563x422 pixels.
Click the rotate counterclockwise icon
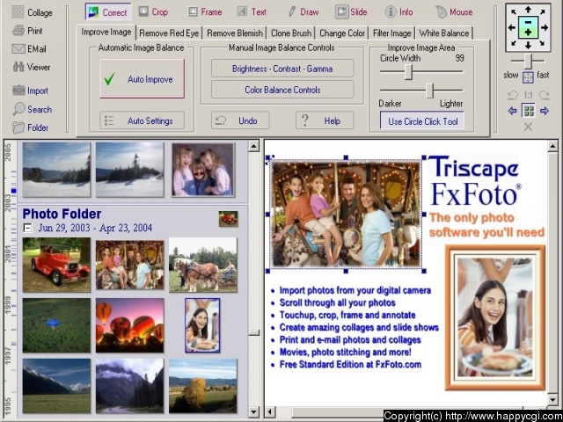[x=512, y=95]
